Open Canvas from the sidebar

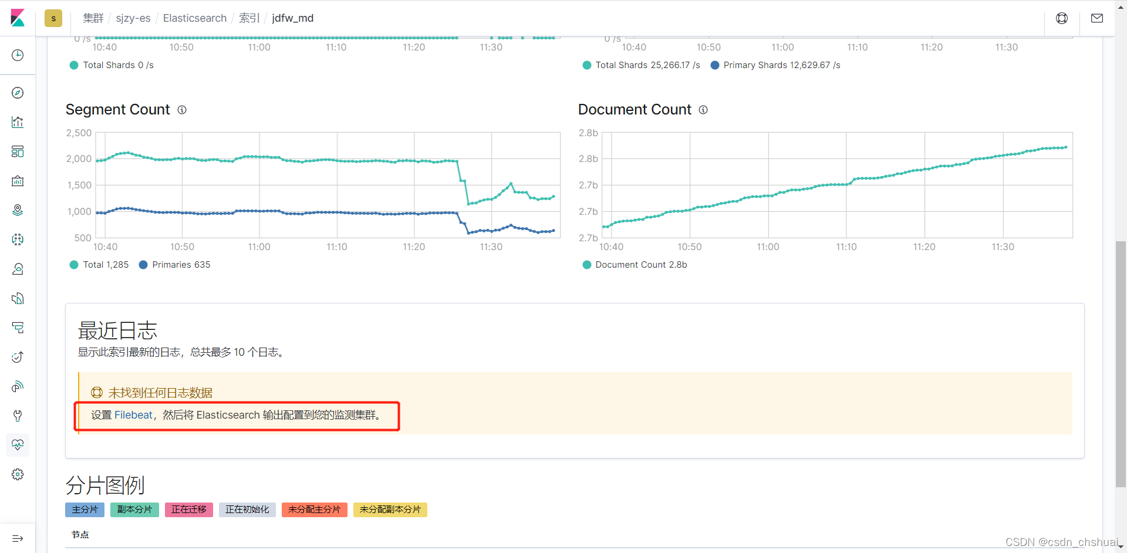(18, 181)
